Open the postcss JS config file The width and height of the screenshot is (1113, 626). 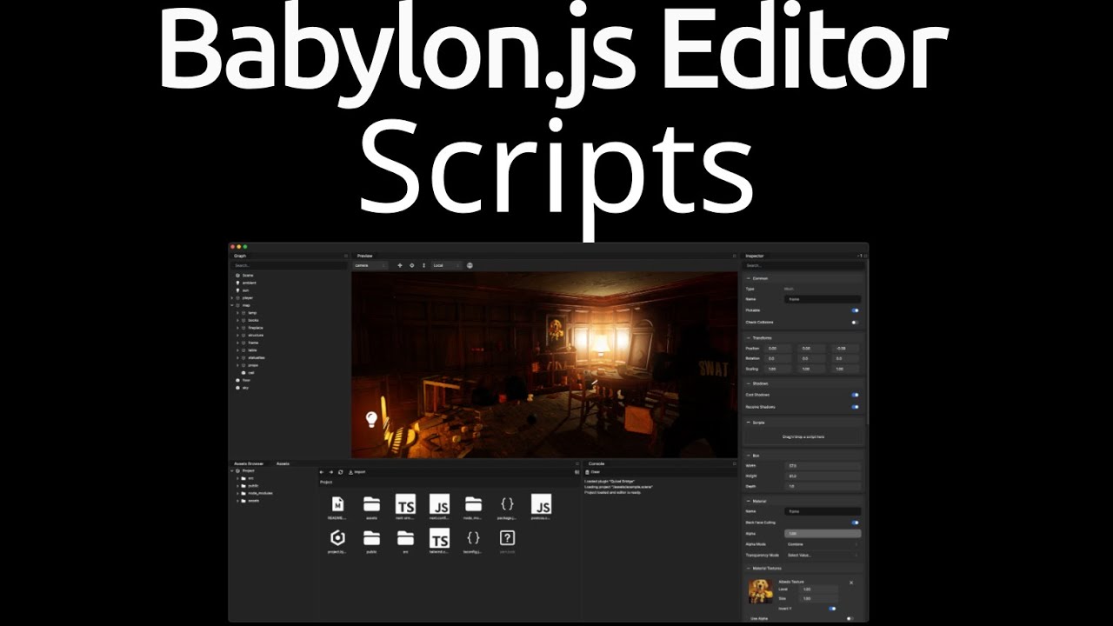point(541,504)
